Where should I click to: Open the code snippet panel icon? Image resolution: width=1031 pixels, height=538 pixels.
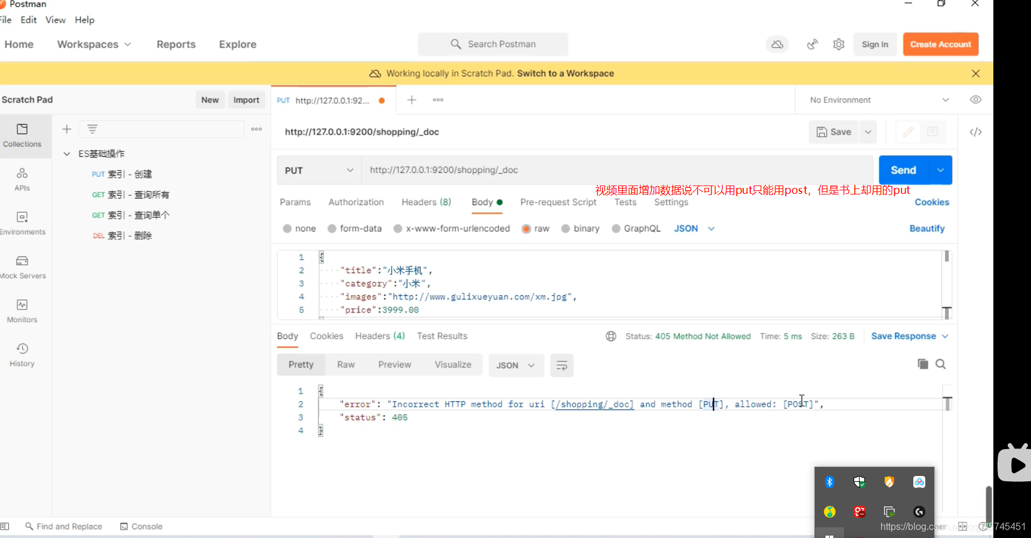[x=975, y=132]
